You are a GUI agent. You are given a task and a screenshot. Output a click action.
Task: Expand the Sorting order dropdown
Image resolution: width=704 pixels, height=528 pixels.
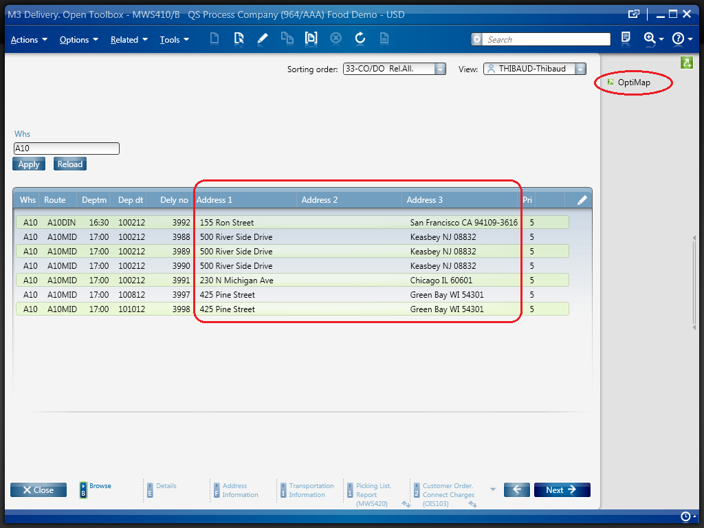[x=440, y=69]
